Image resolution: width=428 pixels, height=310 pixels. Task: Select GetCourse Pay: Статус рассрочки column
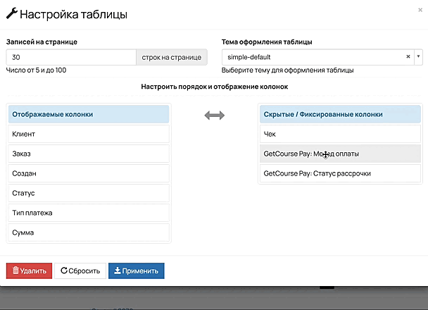339,173
